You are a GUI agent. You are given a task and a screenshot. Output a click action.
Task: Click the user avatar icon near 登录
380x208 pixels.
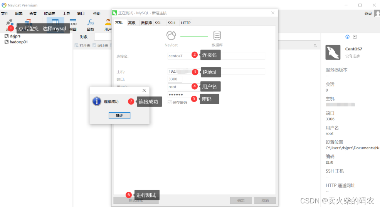(377, 13)
